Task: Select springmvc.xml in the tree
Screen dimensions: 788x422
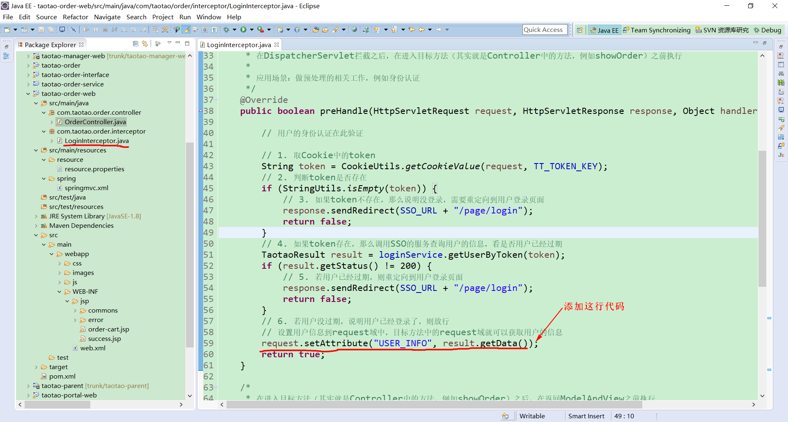Action: click(x=86, y=188)
